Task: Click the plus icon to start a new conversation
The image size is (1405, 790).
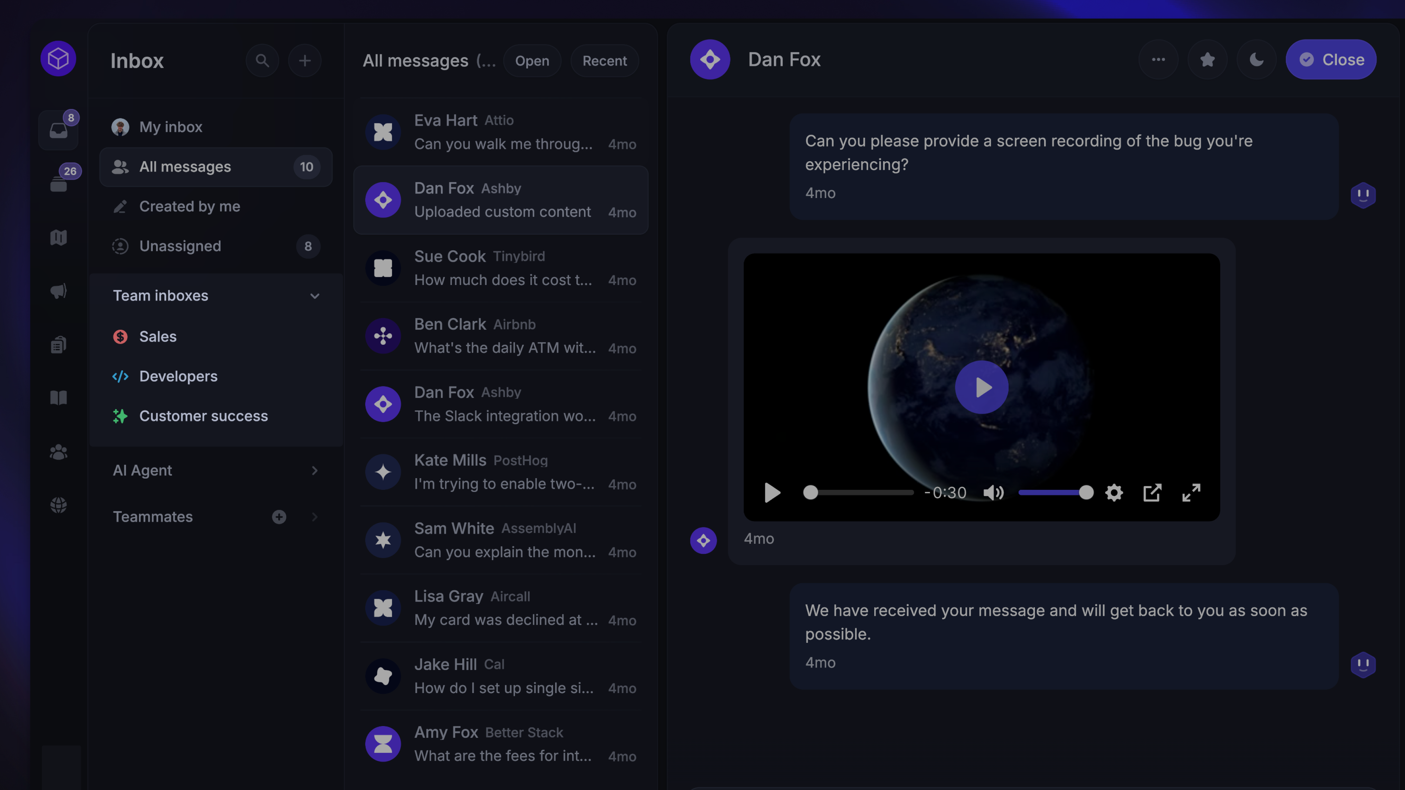Action: click(x=305, y=61)
